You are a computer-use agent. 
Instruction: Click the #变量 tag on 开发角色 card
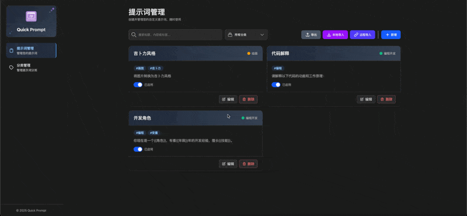154,133
